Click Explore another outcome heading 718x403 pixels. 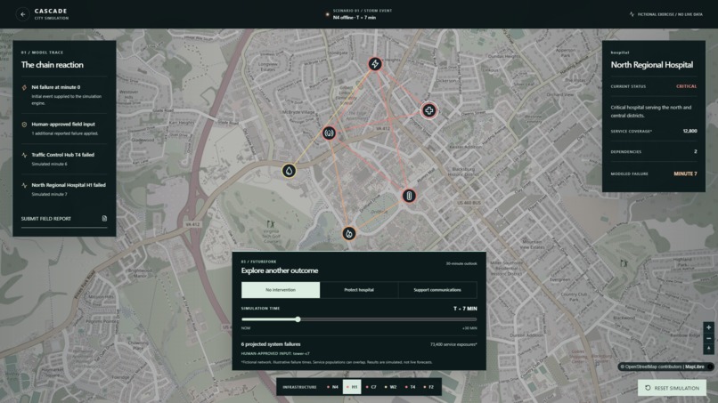click(x=280, y=270)
